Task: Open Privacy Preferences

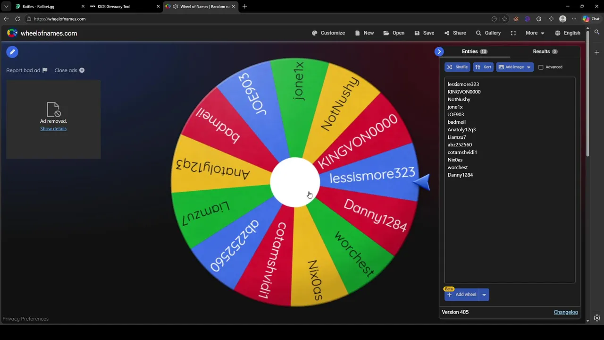Action: pos(25,319)
